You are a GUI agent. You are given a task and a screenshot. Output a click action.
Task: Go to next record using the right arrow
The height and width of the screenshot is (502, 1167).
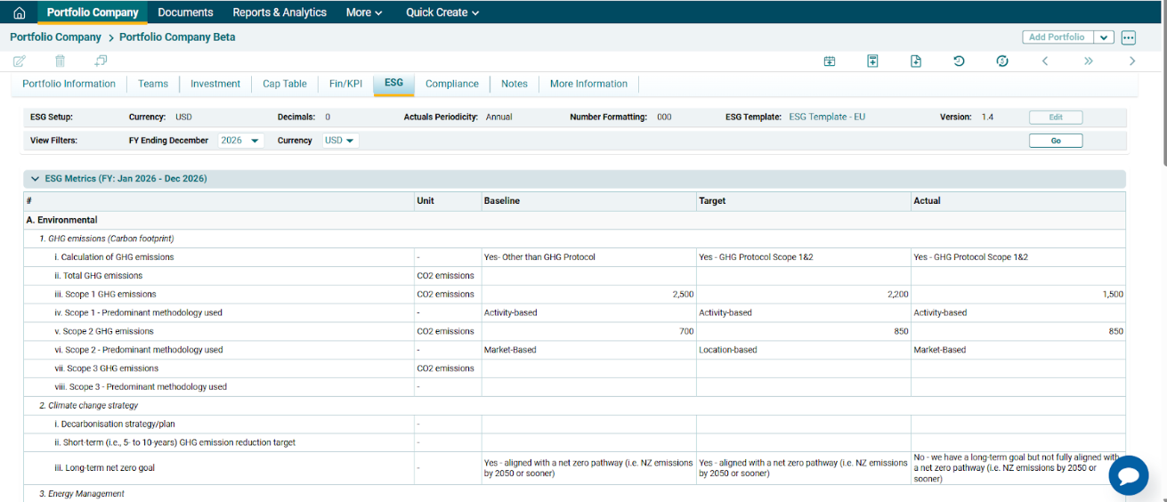pyautogui.click(x=1132, y=61)
